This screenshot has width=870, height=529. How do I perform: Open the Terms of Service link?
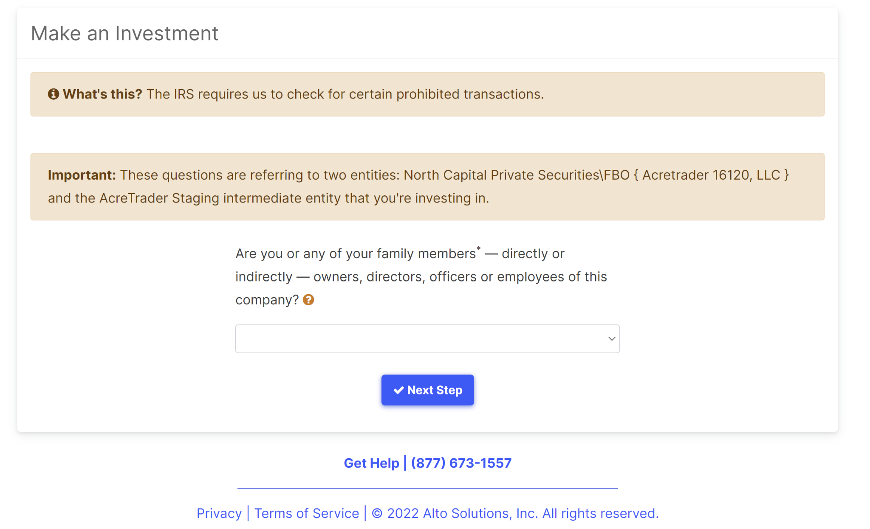(x=306, y=513)
